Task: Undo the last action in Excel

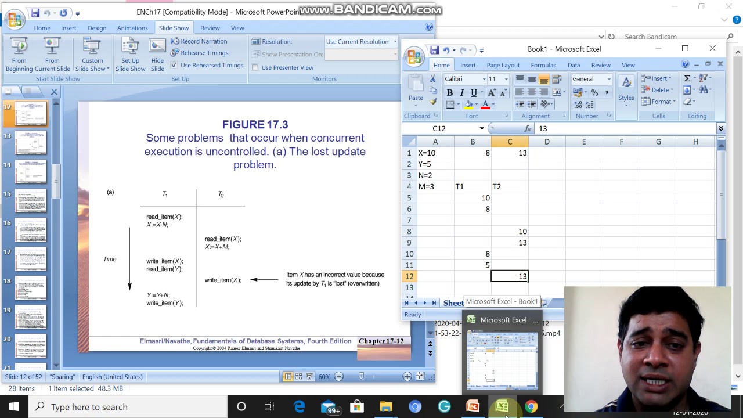Action: [x=446, y=50]
